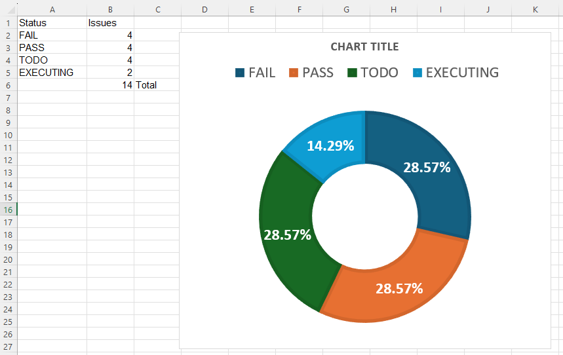
Task: Select cell containing PASS
Action: tap(52, 47)
